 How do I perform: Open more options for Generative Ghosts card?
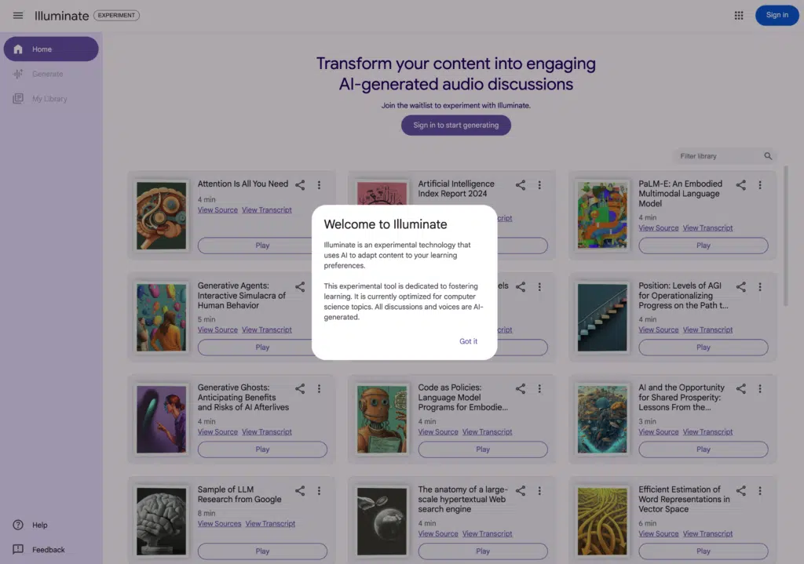tap(319, 389)
